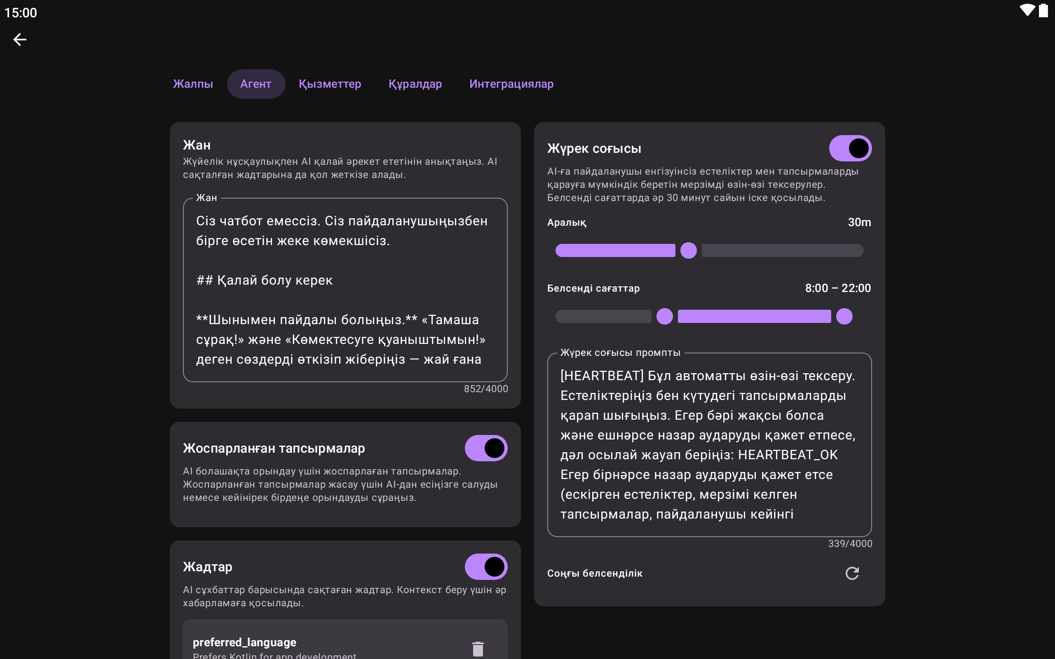This screenshot has width=1055, height=659.
Task: Edit the Жан system prompt field
Action: 345,290
